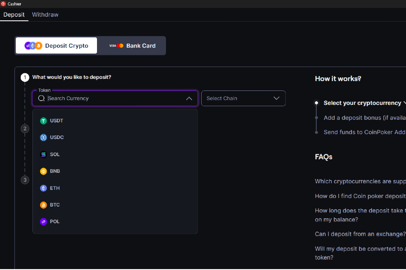Switch to the Withdraw tab
Image resolution: width=406 pixels, height=270 pixels.
pos(45,14)
